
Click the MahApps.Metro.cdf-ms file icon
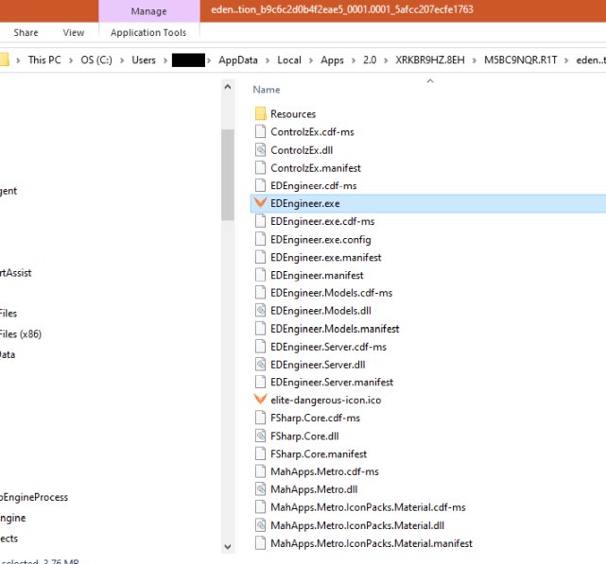(261, 470)
